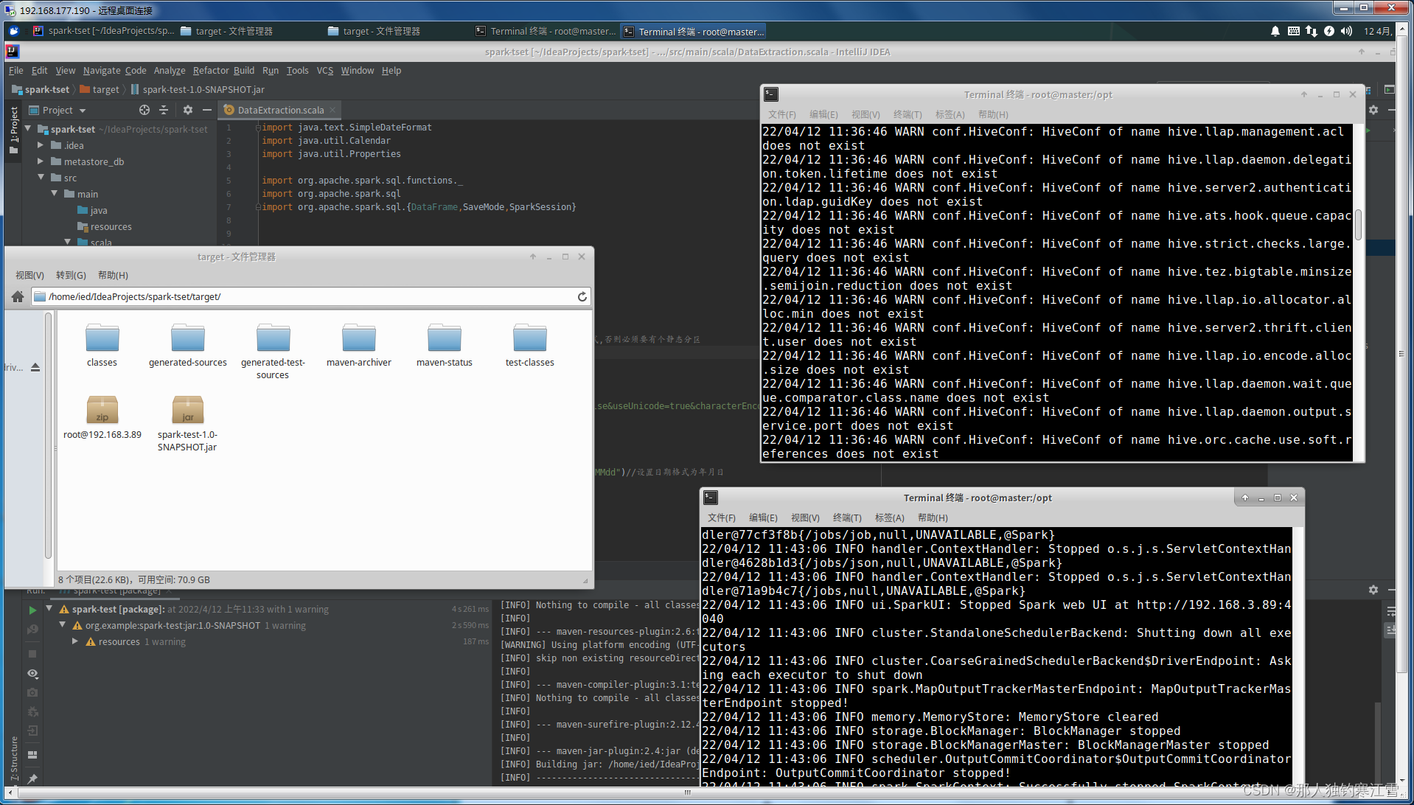Open the VCS menu
The image size is (1414, 805).
[x=325, y=70]
